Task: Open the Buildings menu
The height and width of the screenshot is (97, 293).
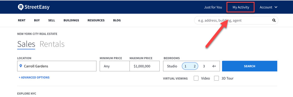Action: coord(71,20)
